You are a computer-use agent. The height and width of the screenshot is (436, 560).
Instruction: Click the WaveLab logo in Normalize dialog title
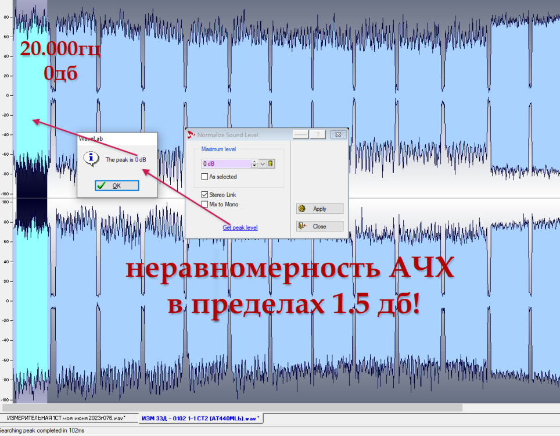point(191,135)
